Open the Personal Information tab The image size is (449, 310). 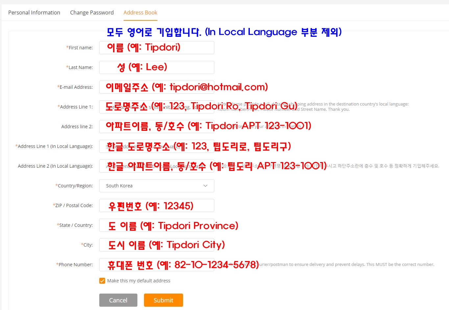tap(34, 12)
